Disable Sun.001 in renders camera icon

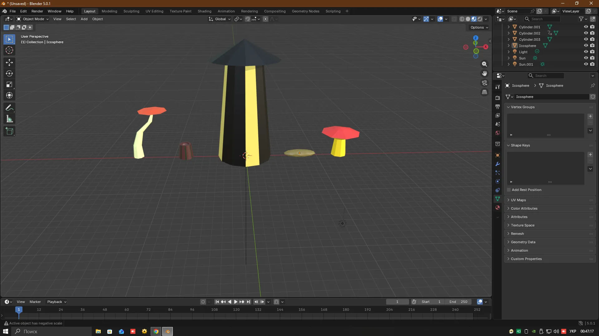[x=592, y=64]
